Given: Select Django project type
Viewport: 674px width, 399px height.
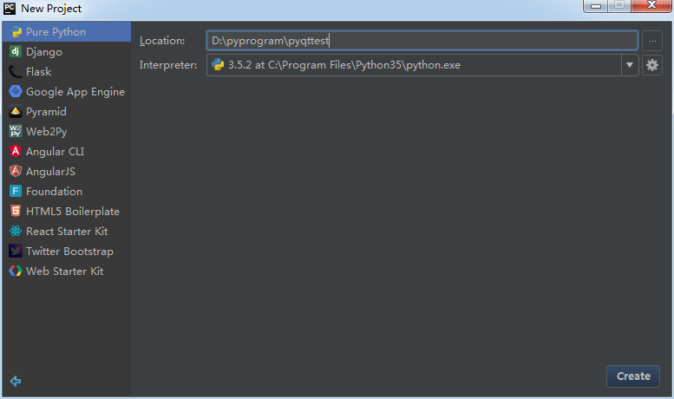Looking at the screenshot, I should pyautogui.click(x=67, y=51).
